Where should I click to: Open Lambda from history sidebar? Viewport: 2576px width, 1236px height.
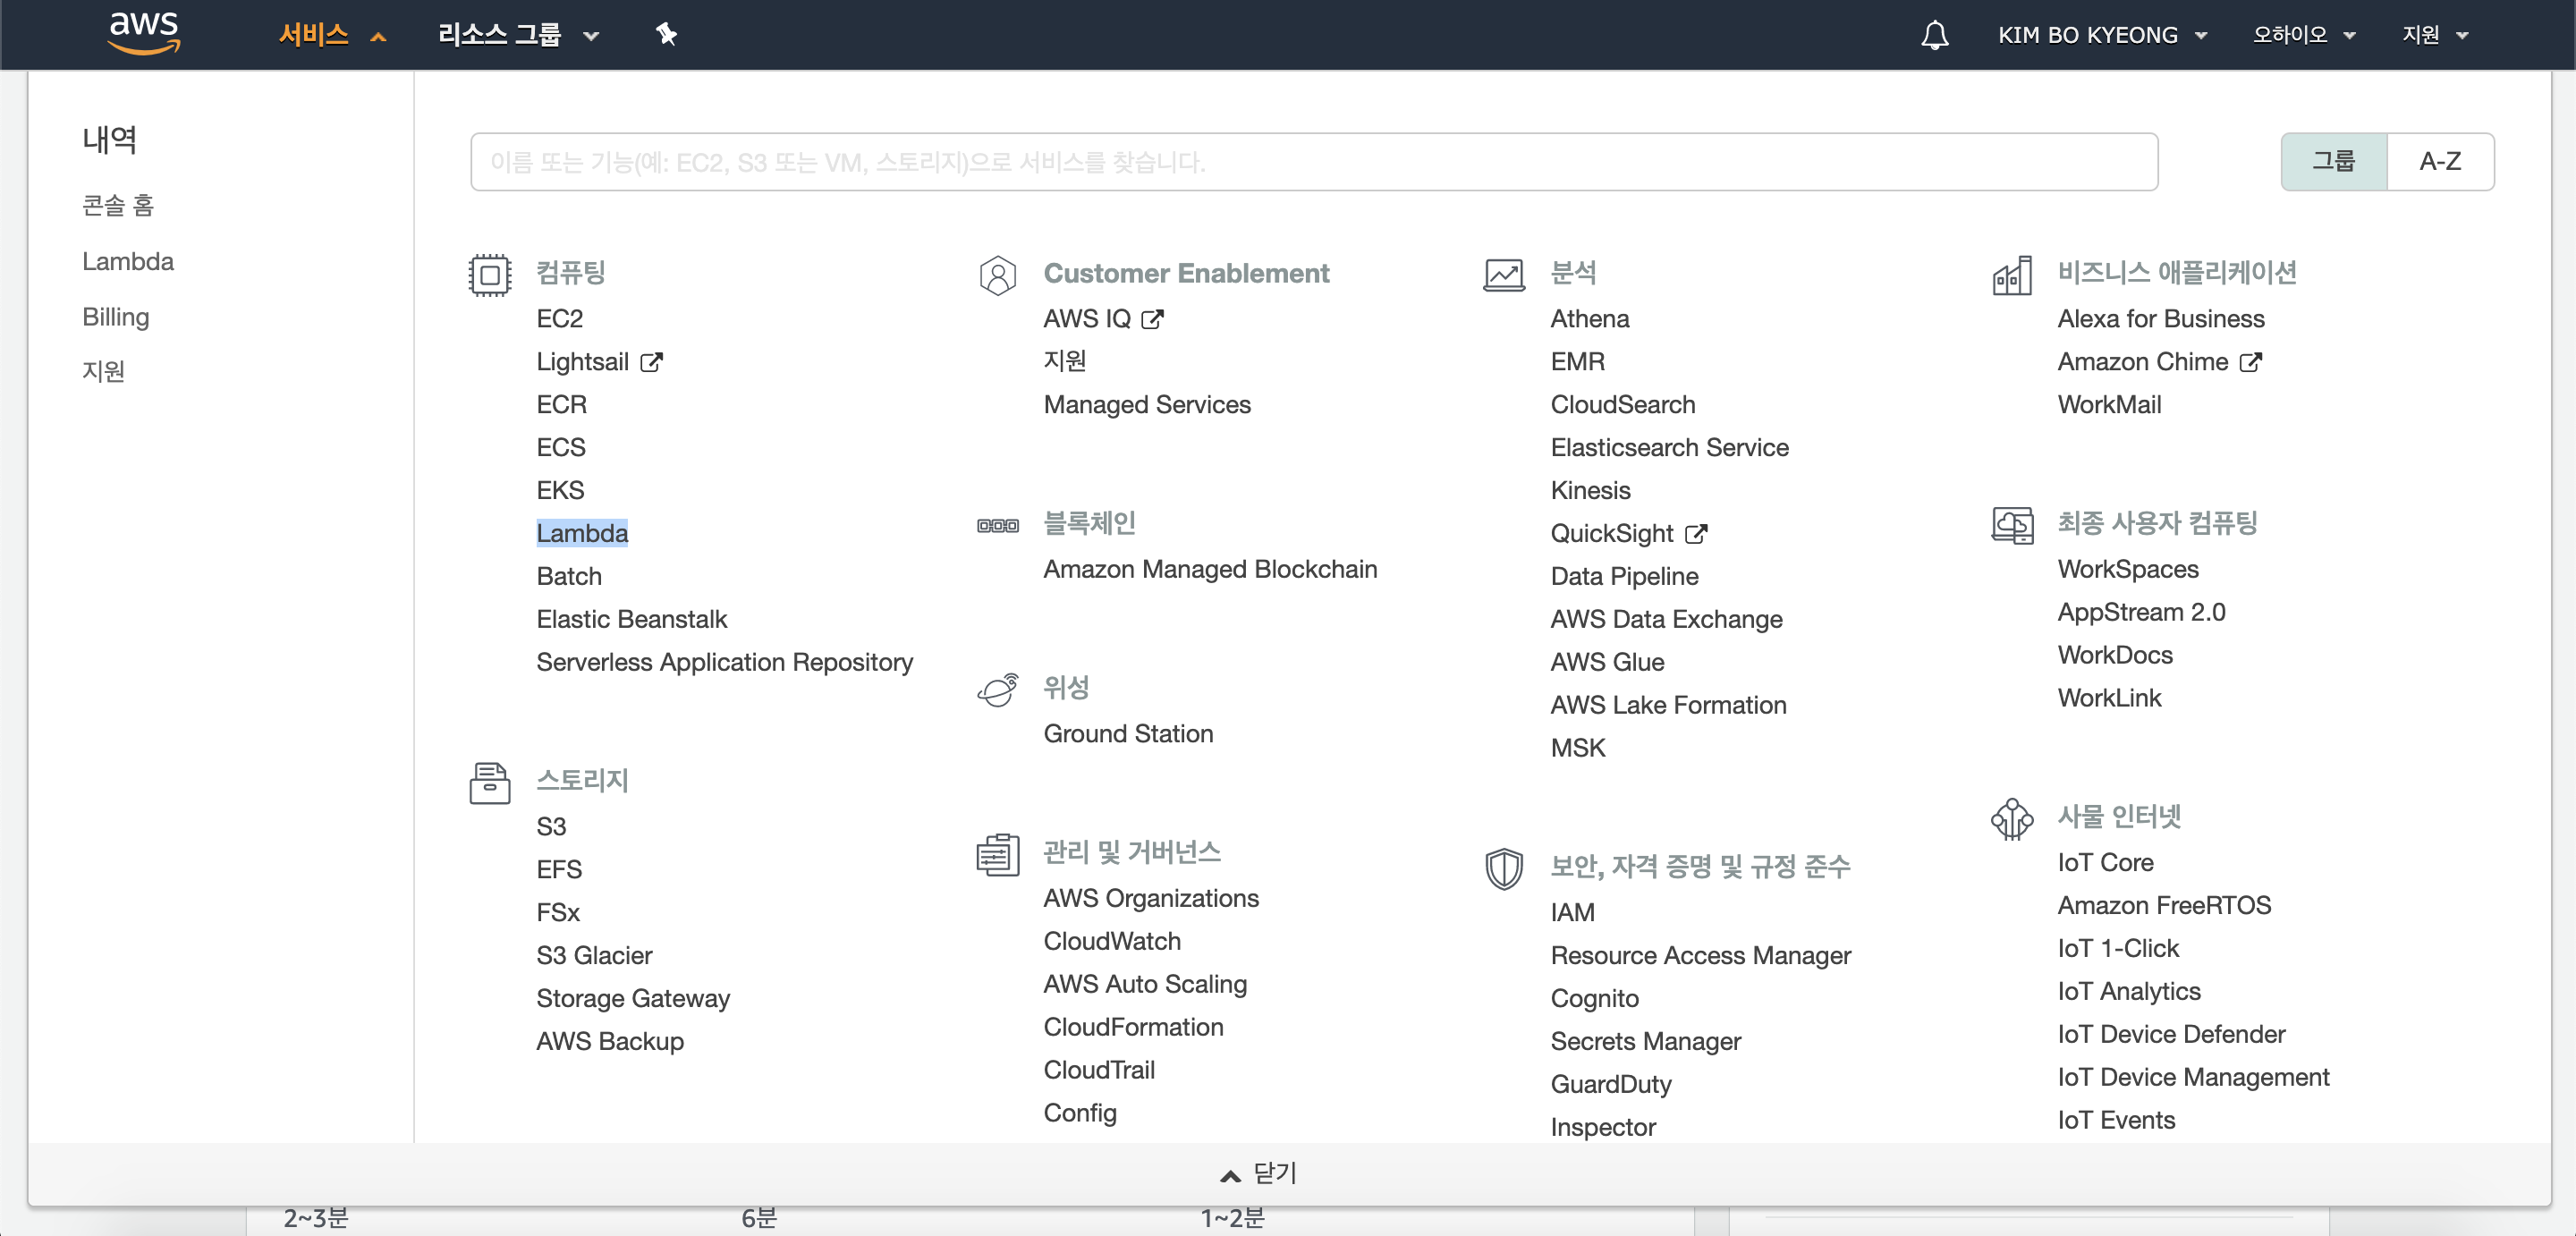coord(128,262)
